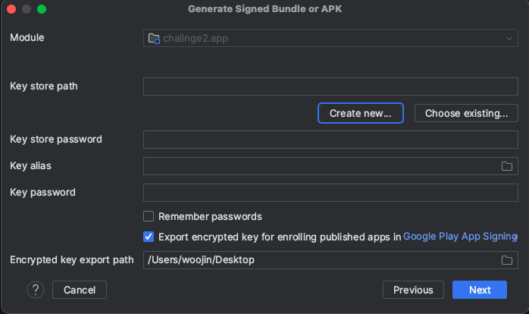Viewport: 529px width, 314px height.
Task: Click inside the Key alias text field
Action: (321, 166)
